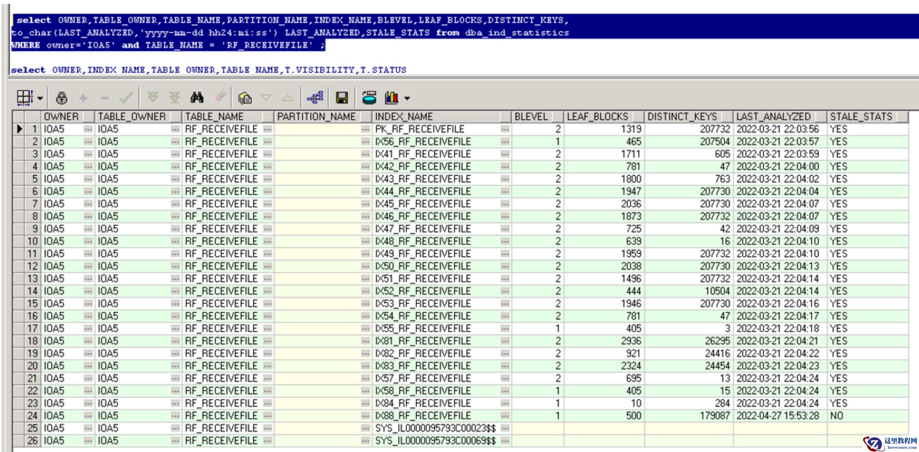Click the NO value in STALE_STATS column
The image size is (919, 452).
(836, 416)
